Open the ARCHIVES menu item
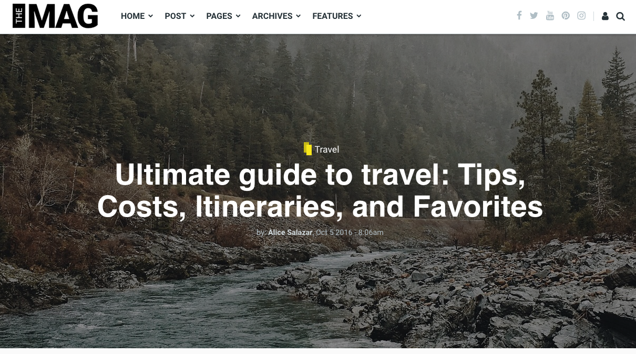Screen dimensions: 636x354 pyautogui.click(x=276, y=16)
